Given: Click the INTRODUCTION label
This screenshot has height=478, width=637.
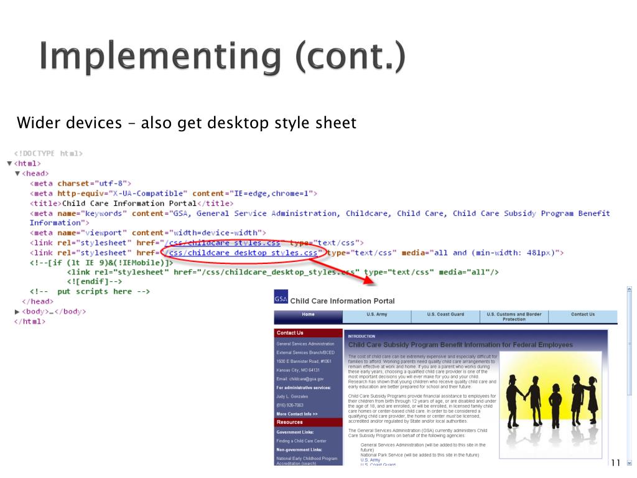Looking at the screenshot, I should pos(361,337).
